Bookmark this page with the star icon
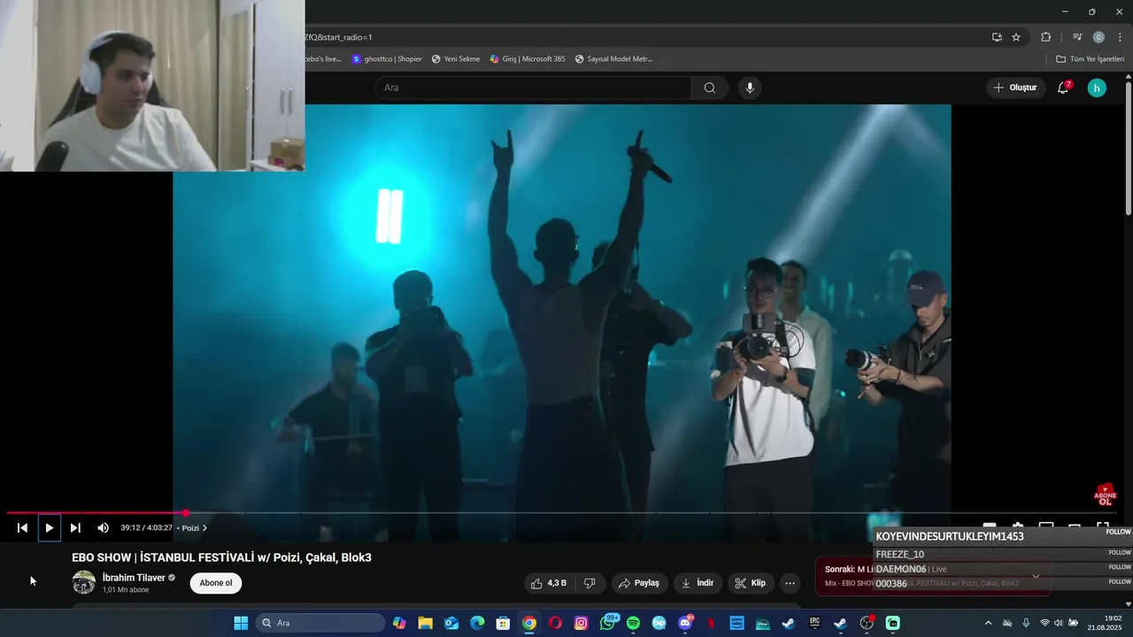Screen dimensions: 1133x637 (1016, 37)
